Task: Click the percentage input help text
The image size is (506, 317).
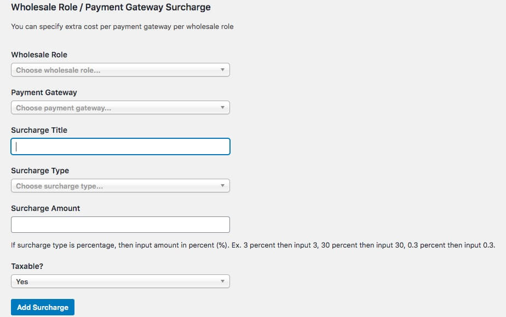Action: click(x=253, y=245)
